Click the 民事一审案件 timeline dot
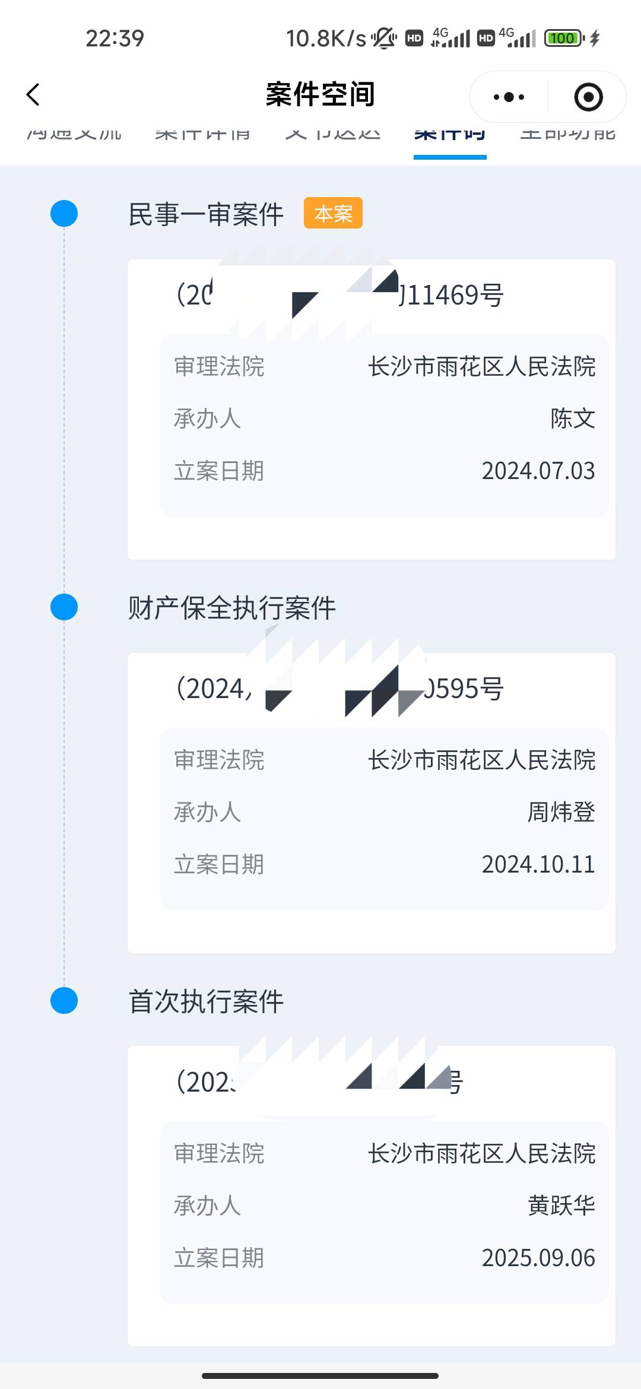Image resolution: width=641 pixels, height=1389 pixels. [64, 214]
